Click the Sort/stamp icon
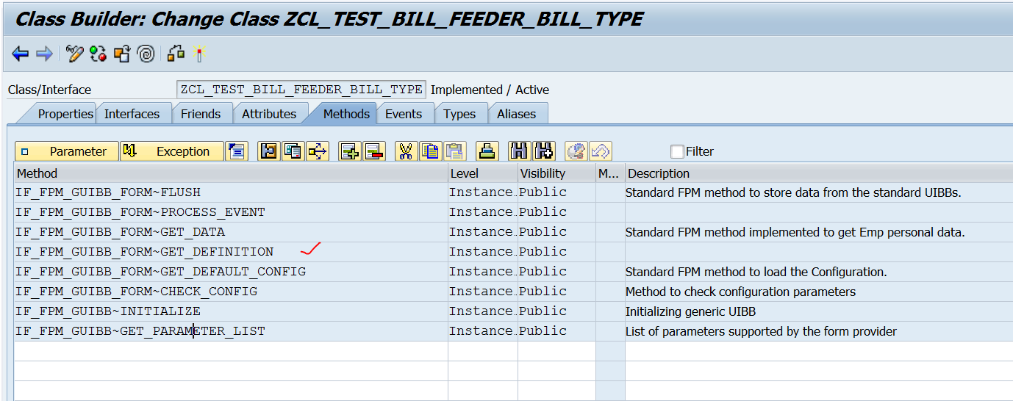 click(487, 151)
